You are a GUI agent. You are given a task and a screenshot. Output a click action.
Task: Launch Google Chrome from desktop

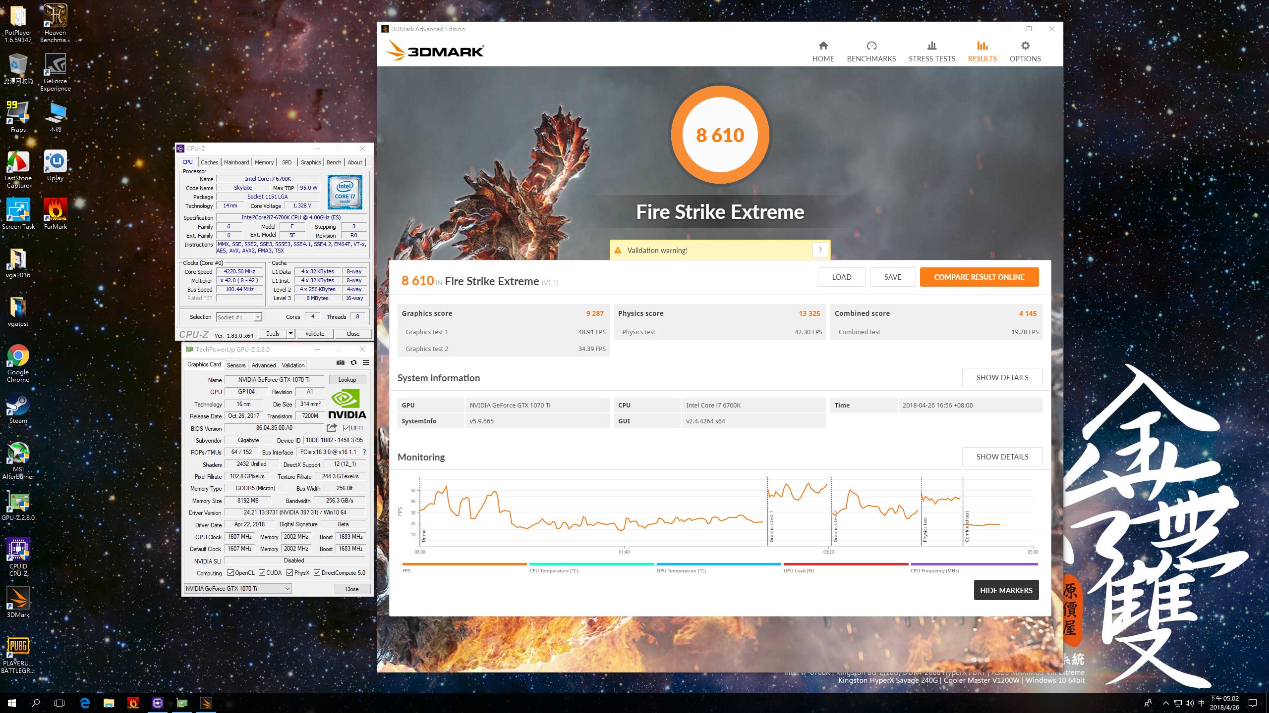click(18, 363)
